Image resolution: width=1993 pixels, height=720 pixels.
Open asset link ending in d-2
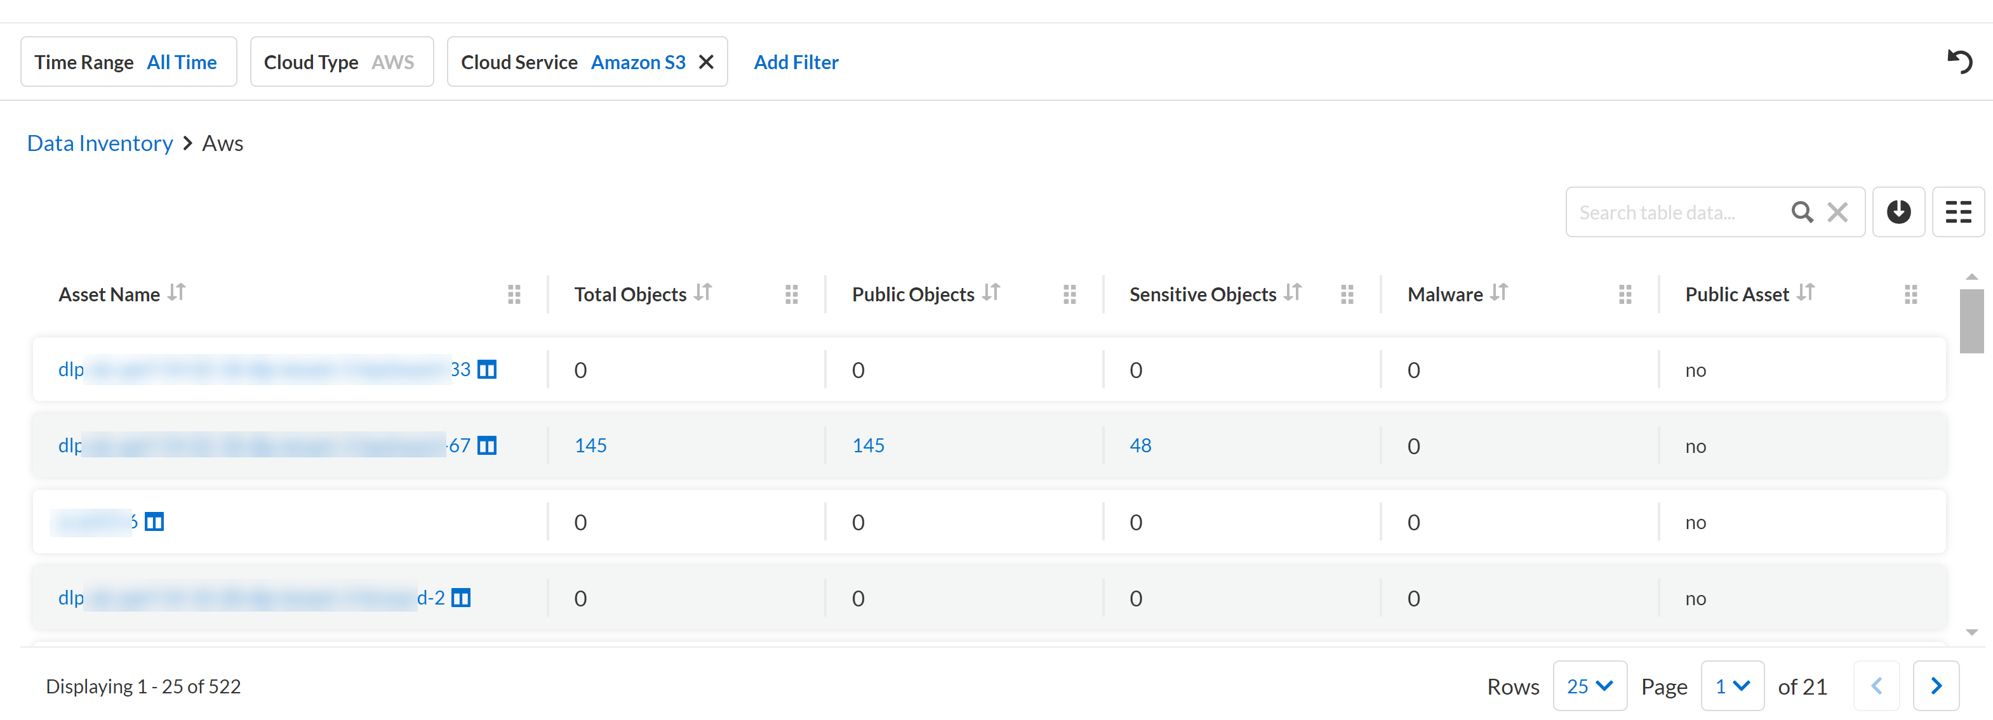tap(251, 598)
